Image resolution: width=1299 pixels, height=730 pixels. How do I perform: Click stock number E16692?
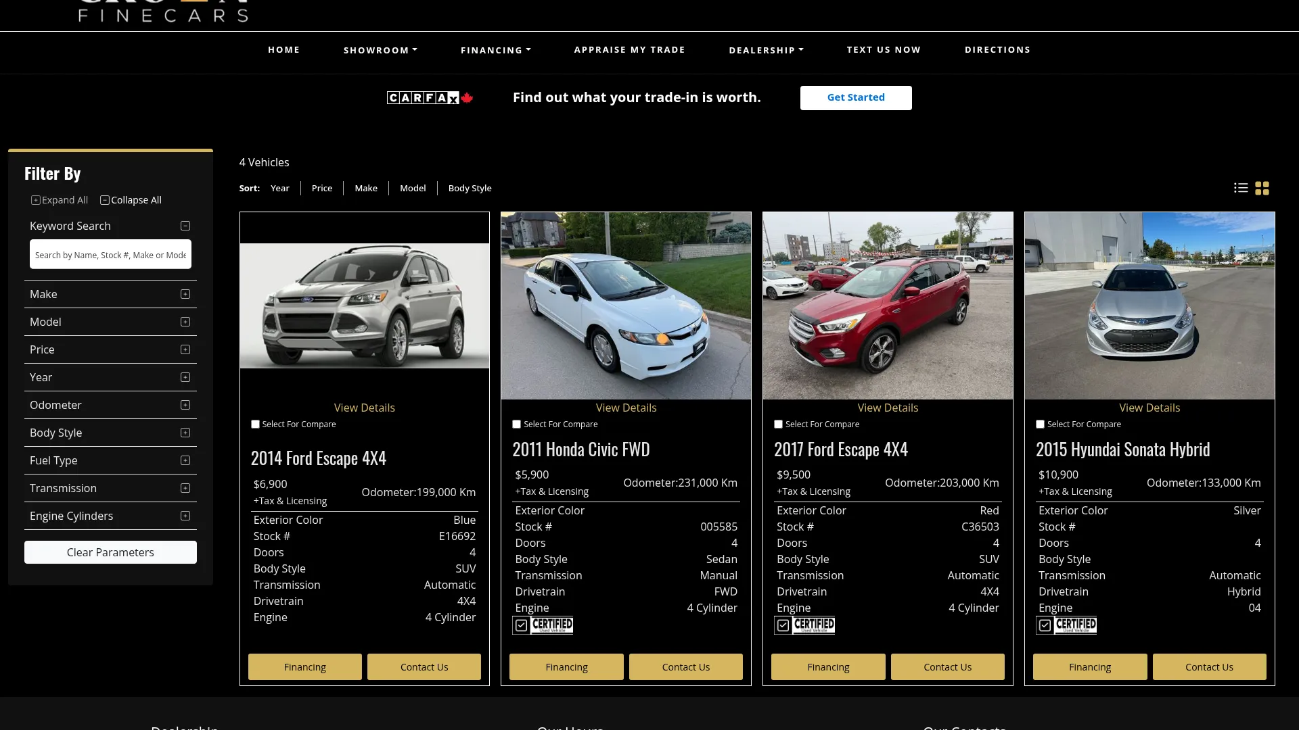click(457, 537)
